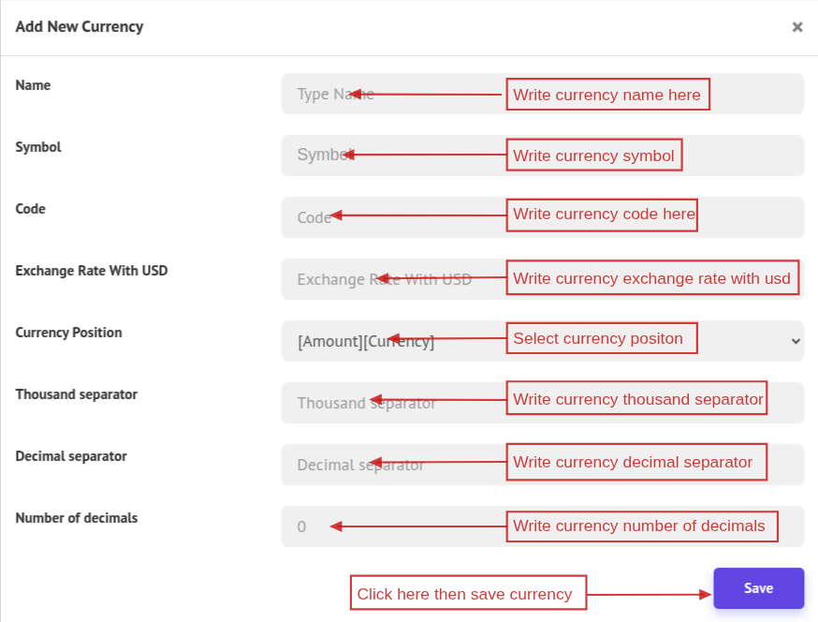
Task: Click the "Code" field label
Action: tap(31, 209)
